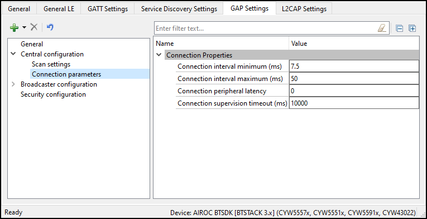Click the collapse all minus icon

[399, 28]
